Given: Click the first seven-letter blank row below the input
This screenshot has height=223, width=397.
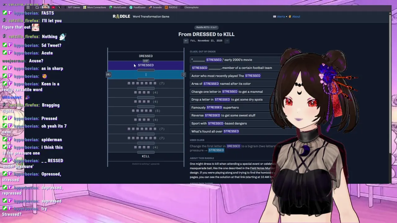Looking at the screenshot, I should (x=146, y=83).
